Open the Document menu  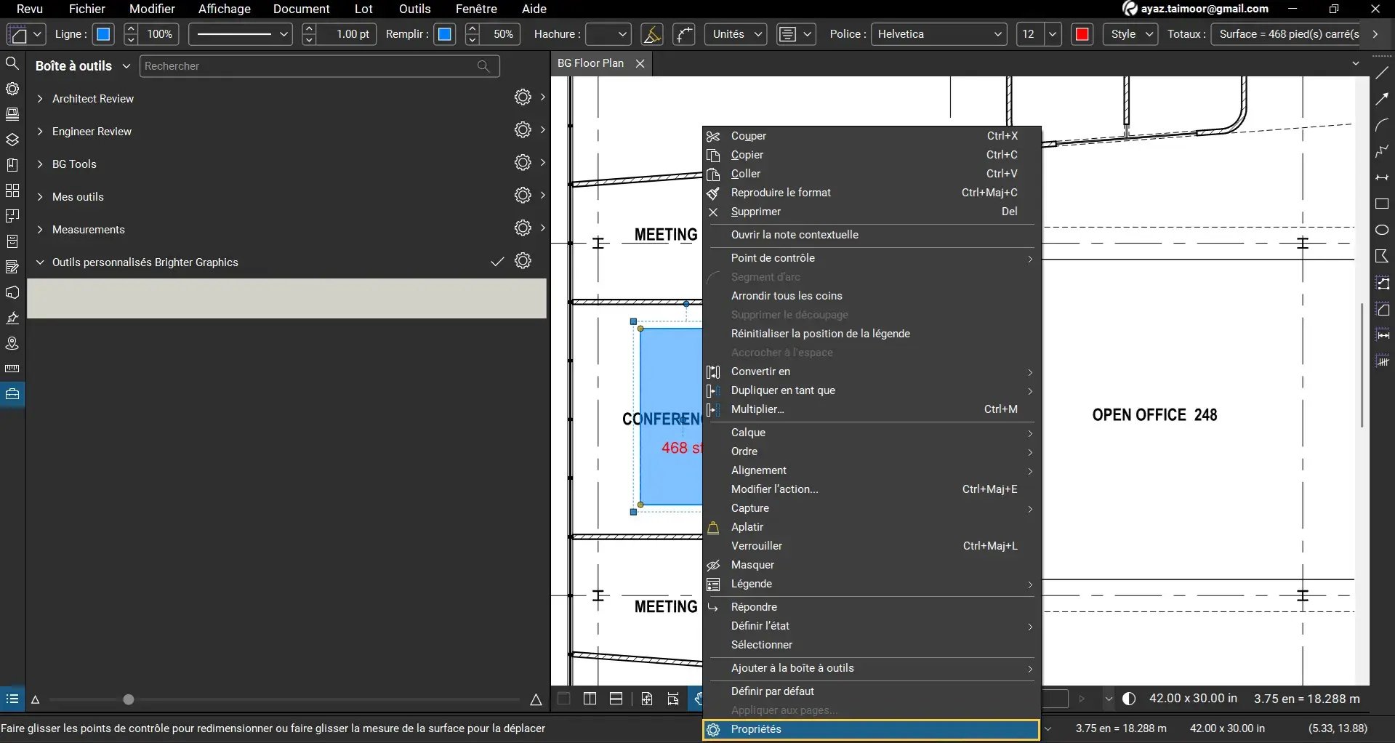(x=301, y=9)
